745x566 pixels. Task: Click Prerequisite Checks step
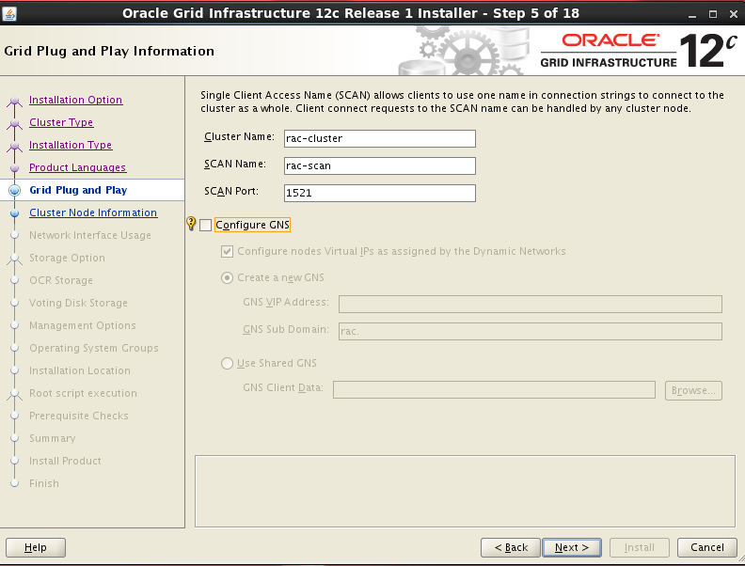[78, 416]
